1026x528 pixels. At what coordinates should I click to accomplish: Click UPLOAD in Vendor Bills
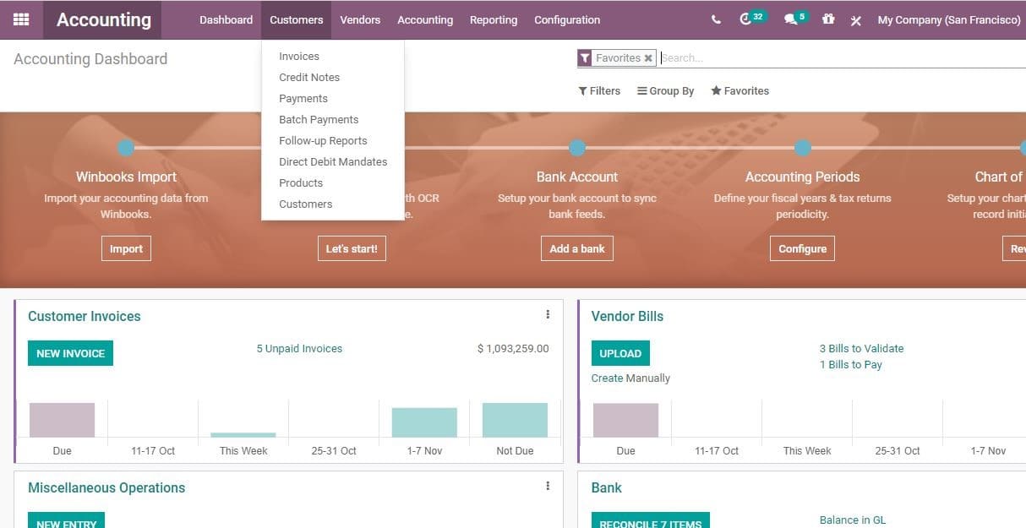coord(620,352)
